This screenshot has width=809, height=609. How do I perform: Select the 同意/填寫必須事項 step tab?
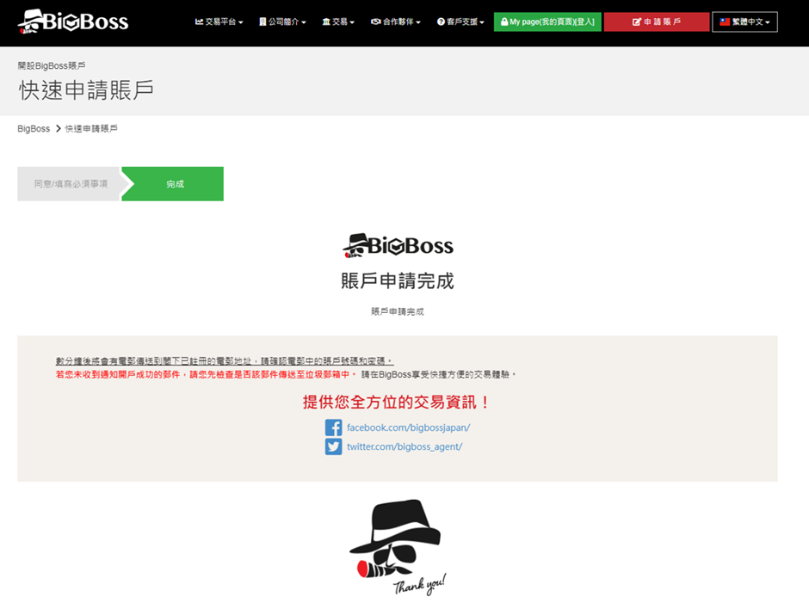click(x=71, y=183)
